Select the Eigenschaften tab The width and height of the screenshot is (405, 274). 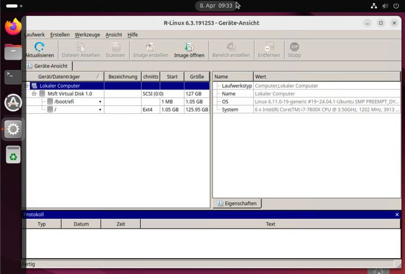point(237,203)
